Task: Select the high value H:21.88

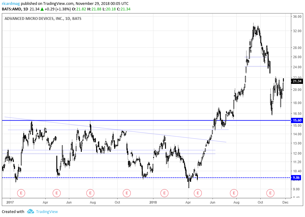Action: [94, 9]
